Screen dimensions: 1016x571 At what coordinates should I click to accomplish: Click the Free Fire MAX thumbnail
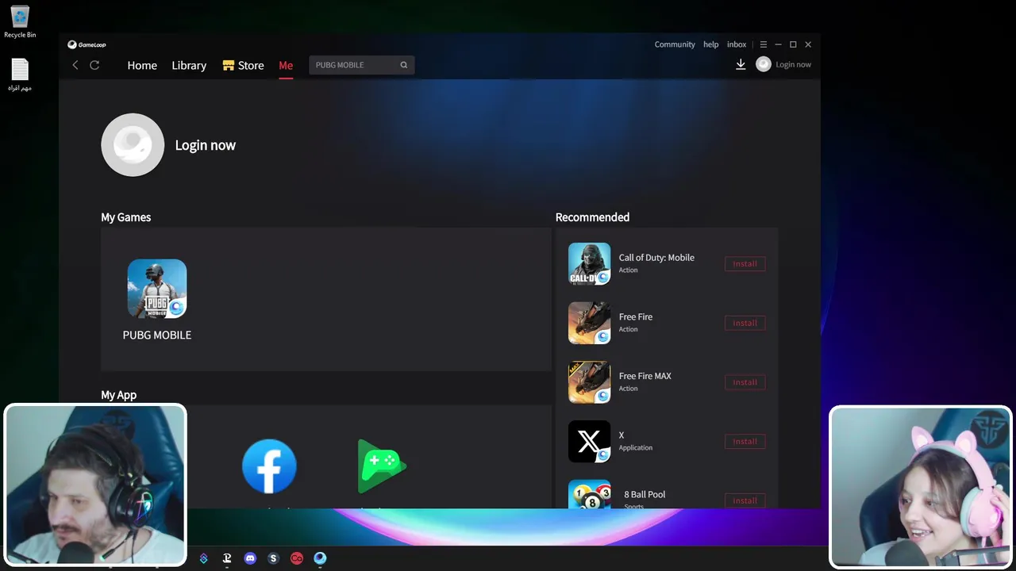pos(589,382)
